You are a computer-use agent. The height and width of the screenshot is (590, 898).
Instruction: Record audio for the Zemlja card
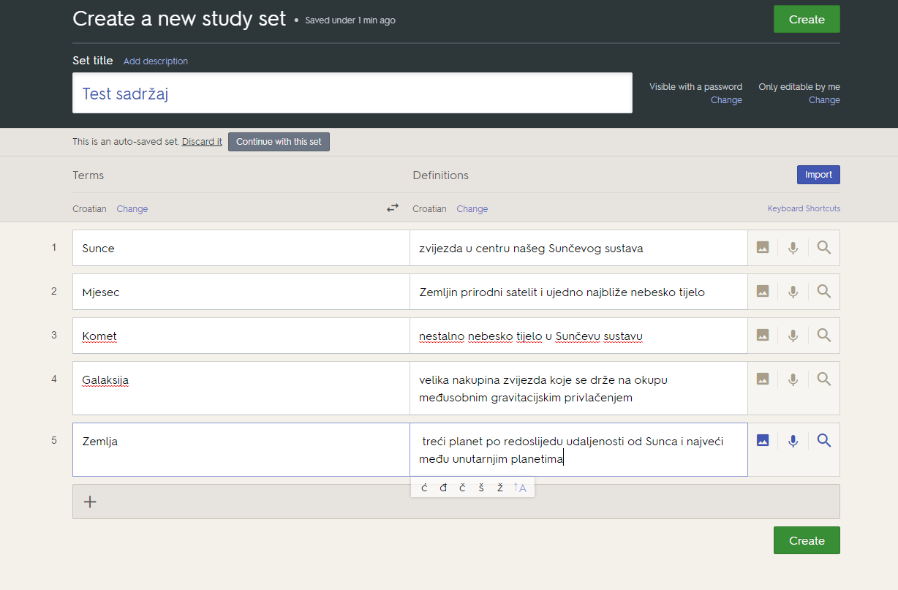point(793,441)
